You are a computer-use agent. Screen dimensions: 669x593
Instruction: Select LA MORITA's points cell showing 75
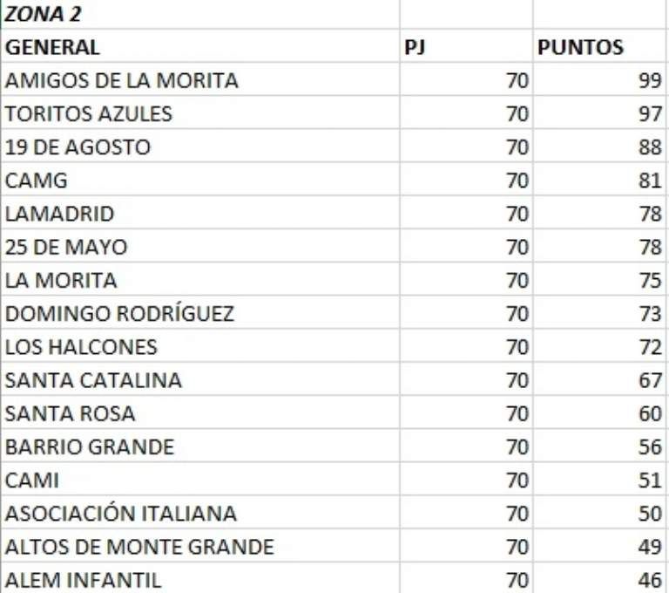coord(649,281)
